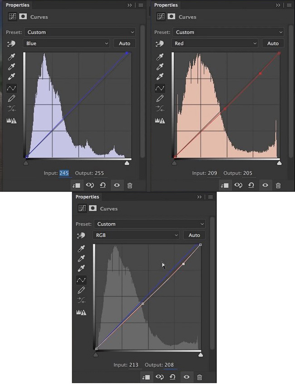Viewport: 295px width, 384px height.
Task: Click histogram warning icon in Blue panel
Action: coord(11,120)
